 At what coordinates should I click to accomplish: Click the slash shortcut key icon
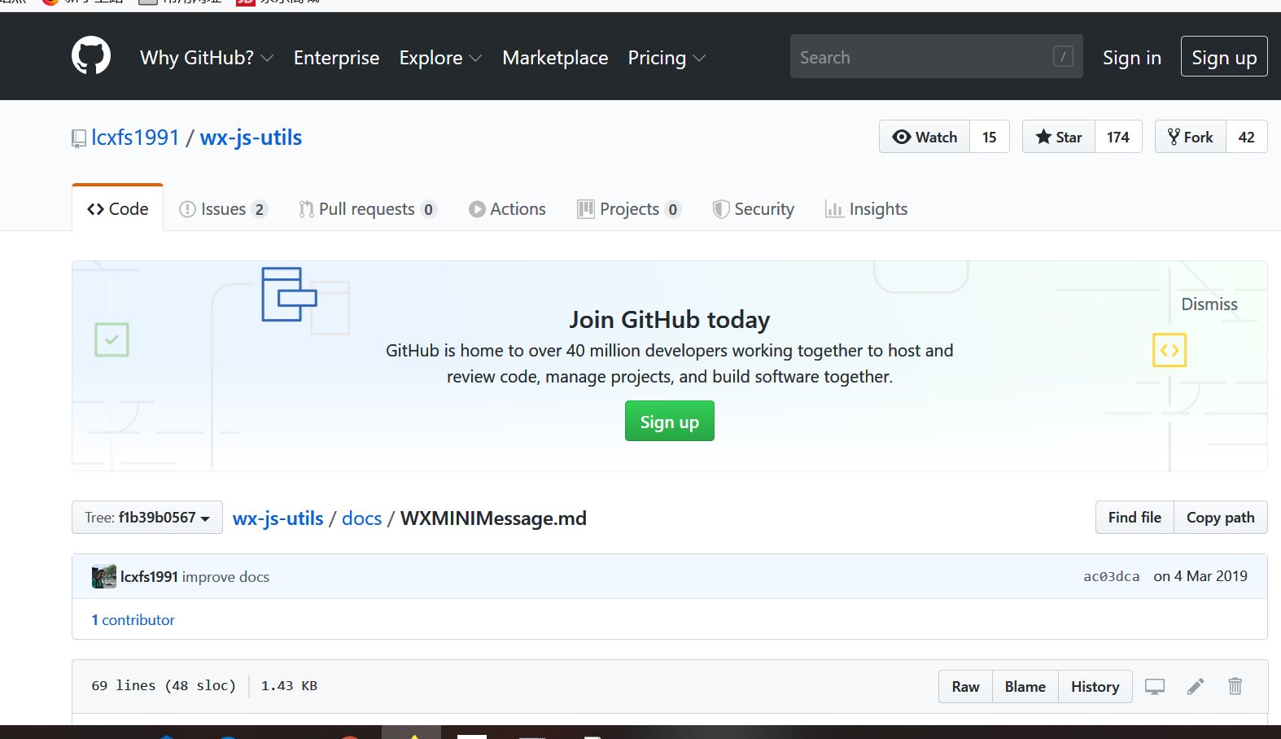click(x=1062, y=56)
